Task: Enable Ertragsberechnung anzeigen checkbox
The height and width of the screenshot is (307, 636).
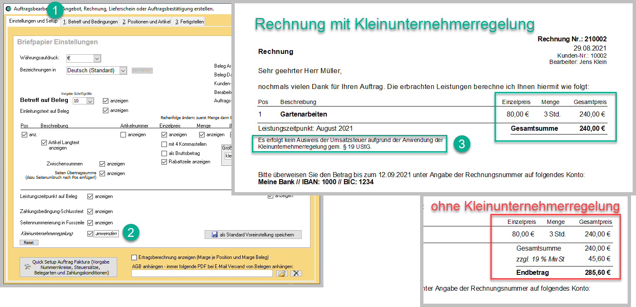Action: [x=134, y=257]
